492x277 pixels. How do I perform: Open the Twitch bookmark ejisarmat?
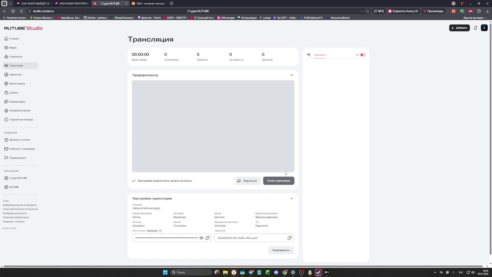[x=149, y=18]
